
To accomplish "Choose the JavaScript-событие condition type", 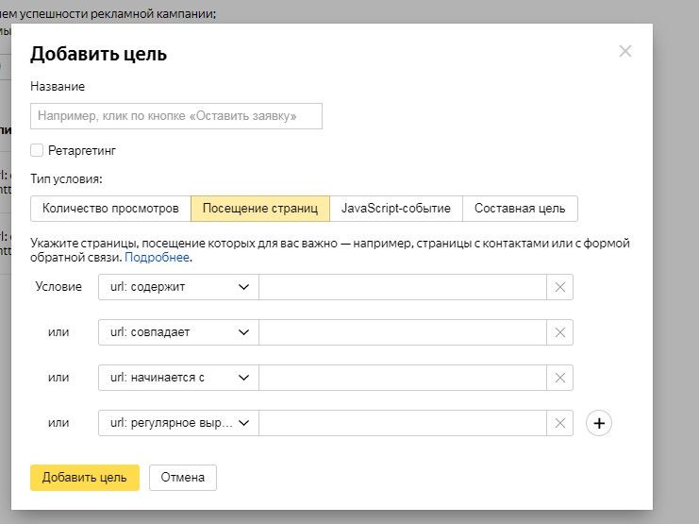I will pyautogui.click(x=396, y=208).
